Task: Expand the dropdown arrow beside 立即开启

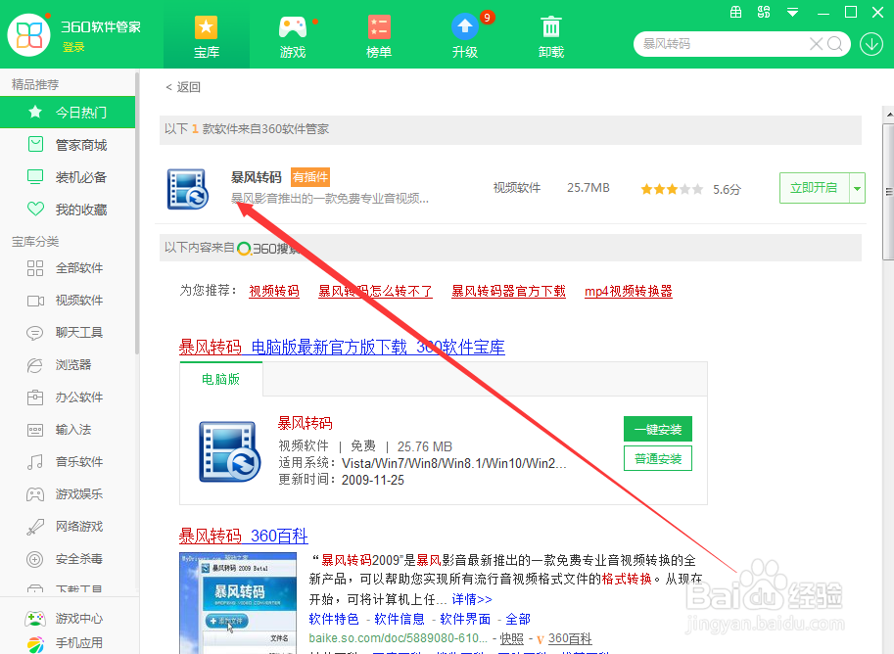Action: (x=857, y=188)
